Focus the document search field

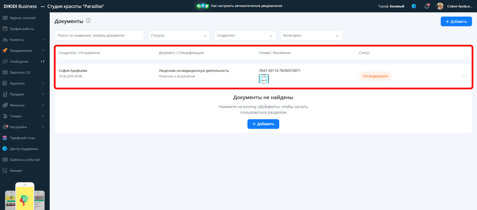coord(99,36)
